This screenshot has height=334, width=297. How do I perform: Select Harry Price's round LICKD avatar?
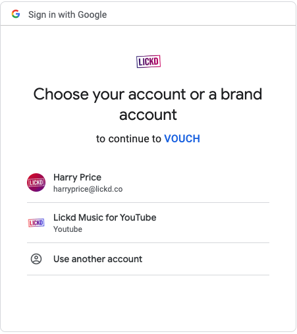tap(36, 182)
